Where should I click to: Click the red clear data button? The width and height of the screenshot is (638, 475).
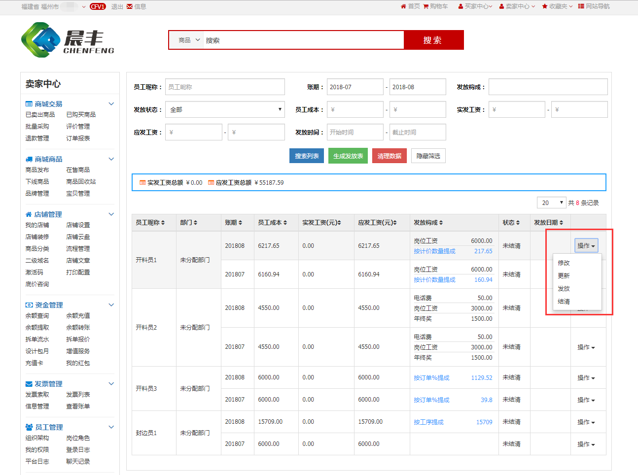[389, 156]
